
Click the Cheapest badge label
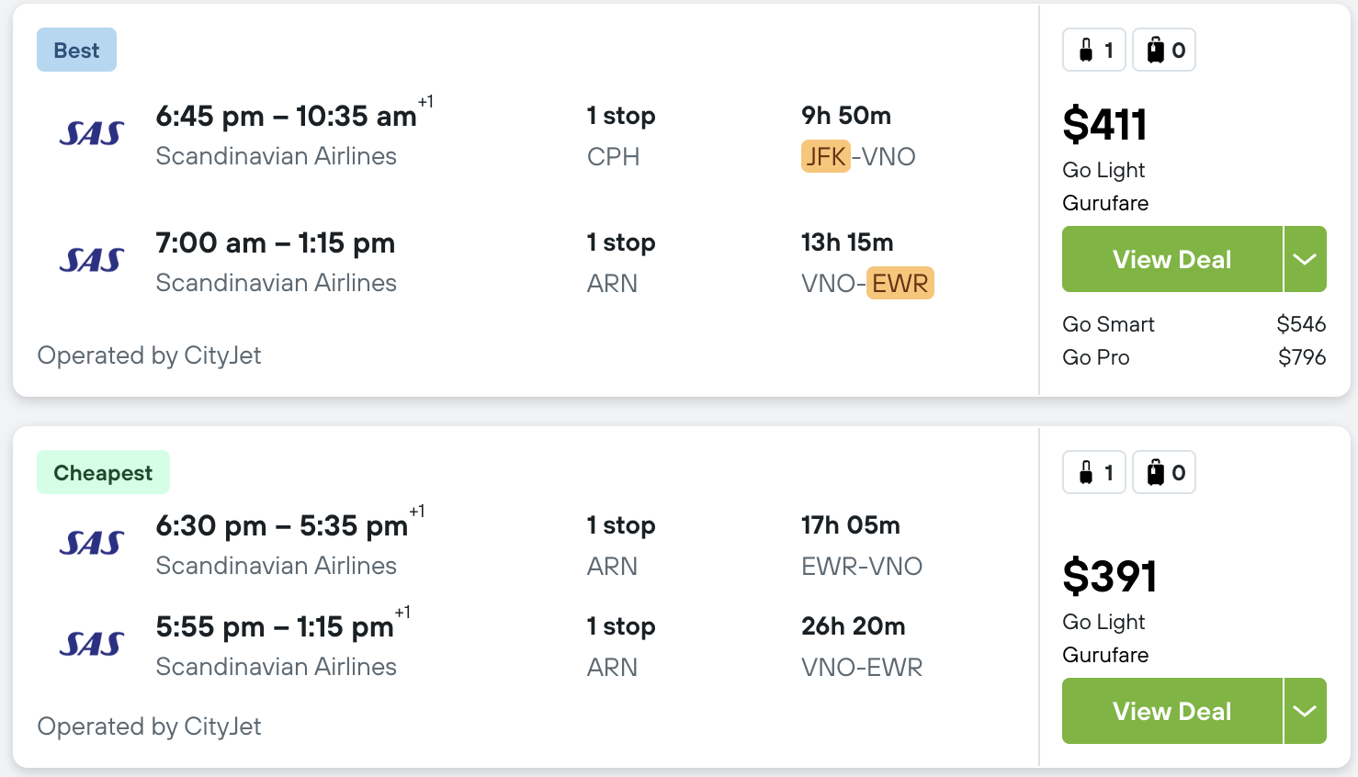pos(103,473)
